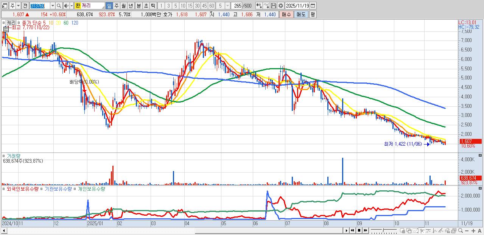
Task: Click the chart-window icon in bottom toolbar
Action: coord(454,230)
